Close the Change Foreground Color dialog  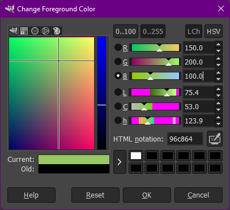pyautogui.click(x=221, y=8)
